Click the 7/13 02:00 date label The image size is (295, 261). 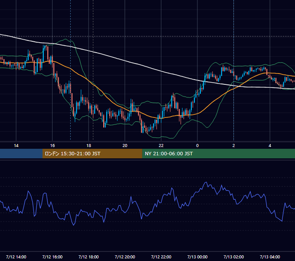[x=234, y=257]
